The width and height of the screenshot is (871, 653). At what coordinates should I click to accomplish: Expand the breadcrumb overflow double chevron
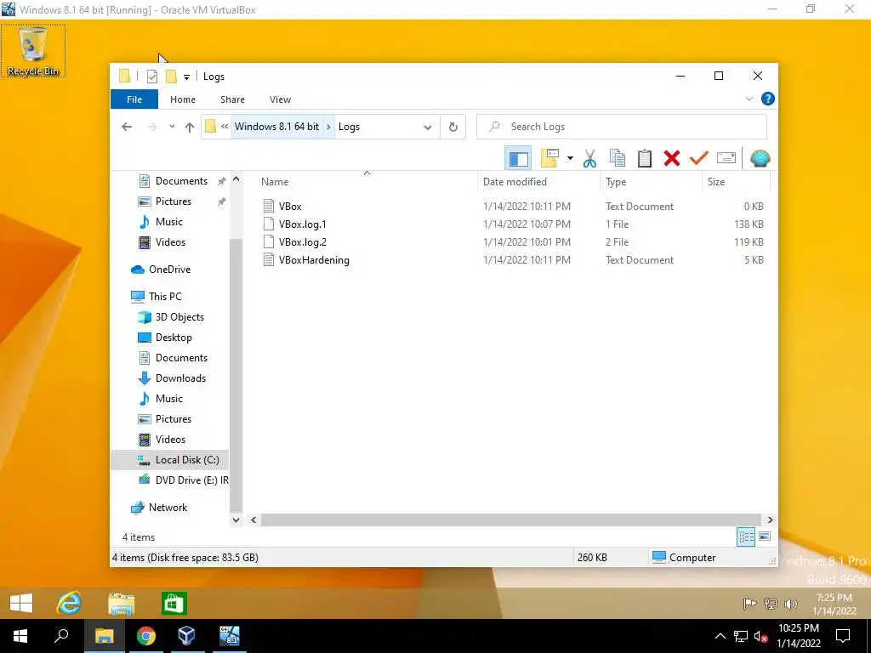[225, 127]
